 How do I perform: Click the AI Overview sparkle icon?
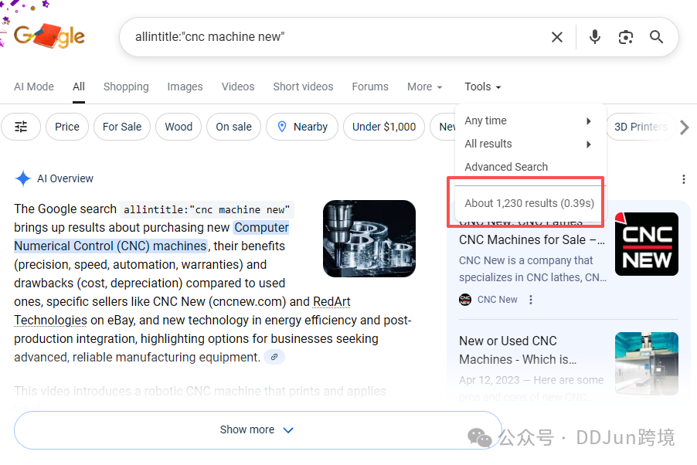coord(22,178)
